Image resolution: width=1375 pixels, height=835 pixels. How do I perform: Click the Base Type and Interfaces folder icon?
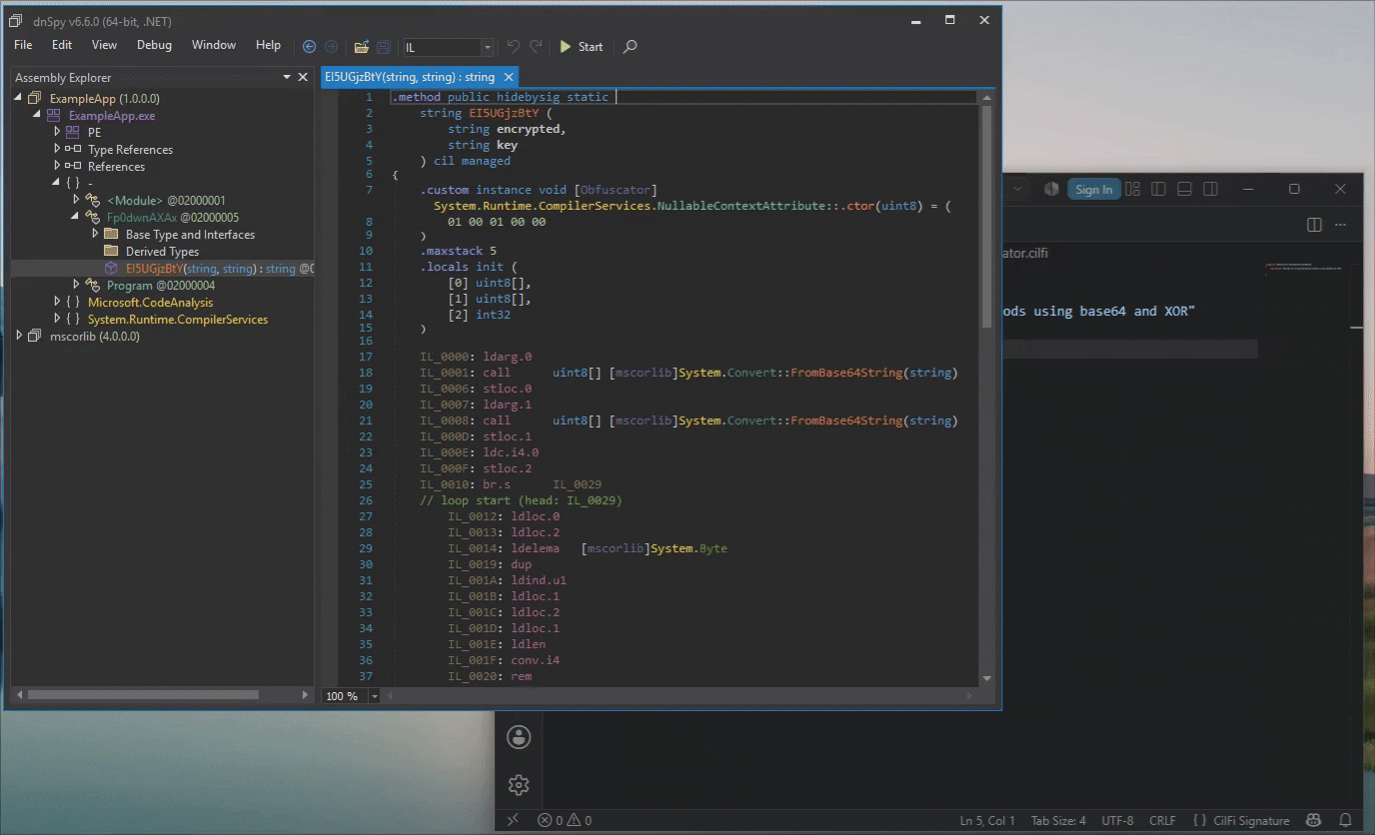point(111,235)
